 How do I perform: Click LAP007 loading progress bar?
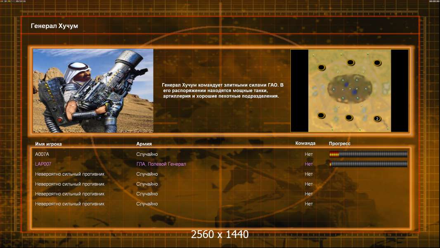(x=368, y=164)
